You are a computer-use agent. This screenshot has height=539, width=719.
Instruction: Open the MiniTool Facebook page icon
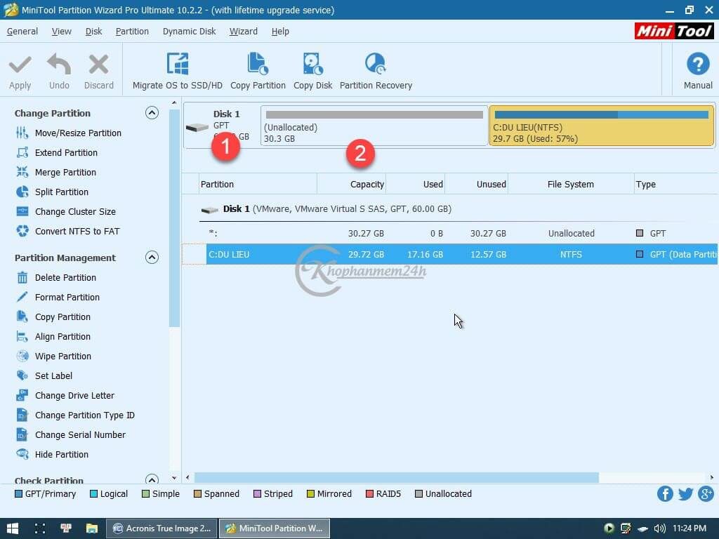[x=665, y=493]
